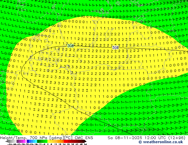Image resolution: width=188 pixels, height=145 pixels.
Task: Pick the bright red legend swatch
Action: (x=65, y=141)
